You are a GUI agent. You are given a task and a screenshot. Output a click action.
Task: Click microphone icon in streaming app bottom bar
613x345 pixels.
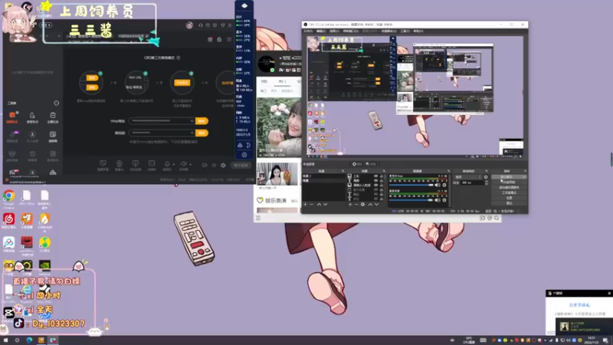point(167,164)
